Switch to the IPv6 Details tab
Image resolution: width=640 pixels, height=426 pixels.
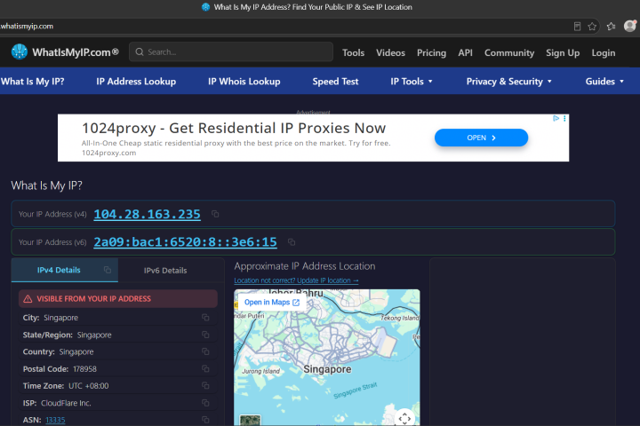tap(165, 271)
